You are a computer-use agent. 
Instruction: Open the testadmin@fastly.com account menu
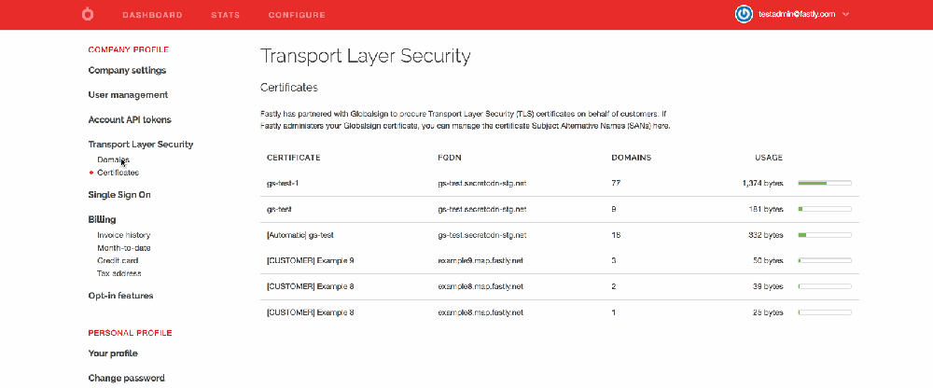pyautogui.click(x=796, y=15)
